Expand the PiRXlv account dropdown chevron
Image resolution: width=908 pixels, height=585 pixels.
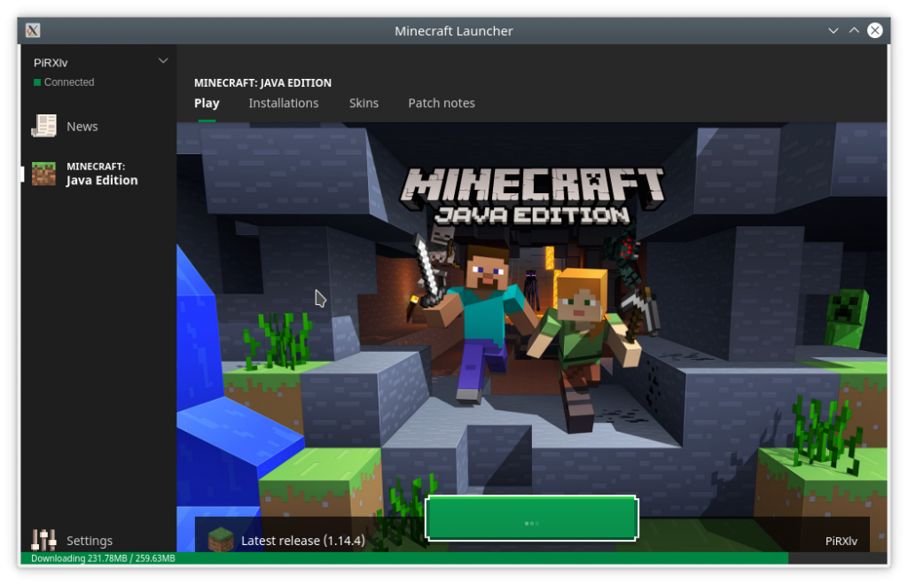click(163, 61)
